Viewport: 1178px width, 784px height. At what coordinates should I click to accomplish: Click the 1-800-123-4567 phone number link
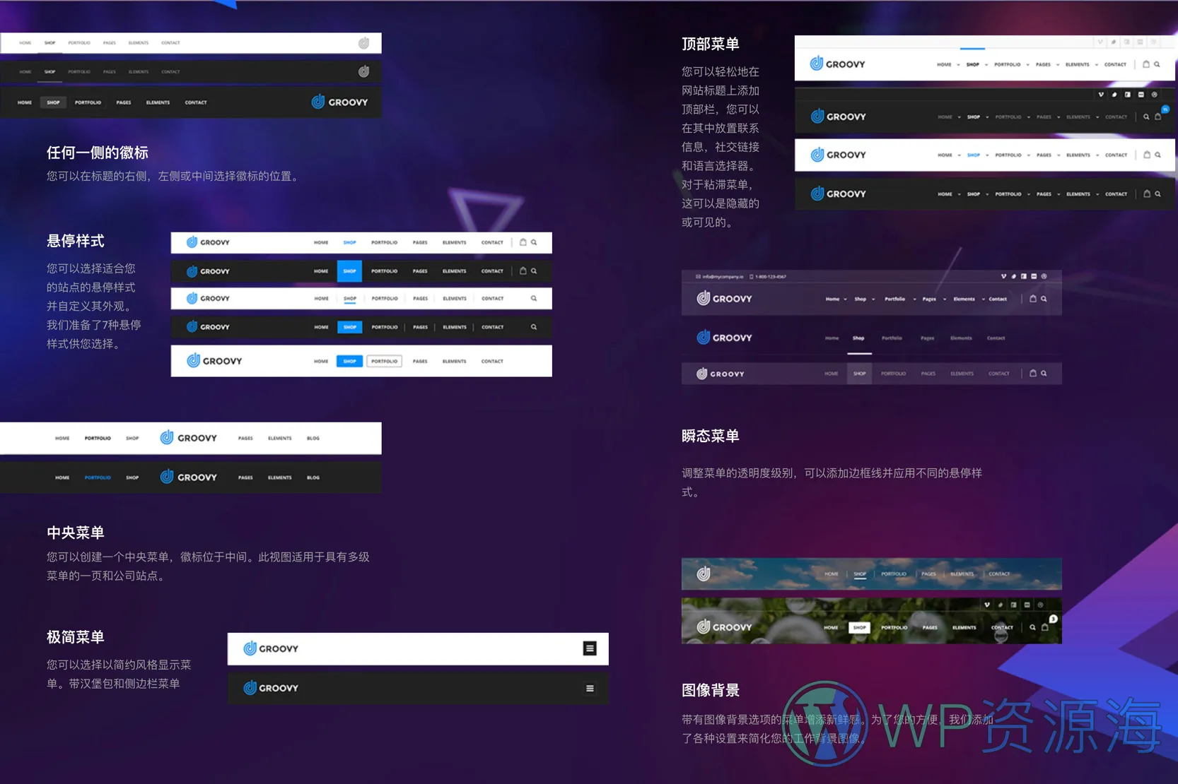pos(771,276)
